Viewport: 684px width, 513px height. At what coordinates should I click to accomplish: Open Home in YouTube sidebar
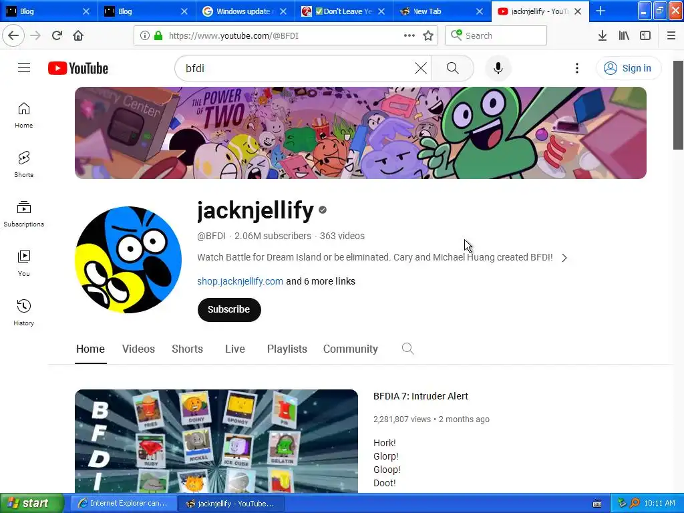pos(23,115)
